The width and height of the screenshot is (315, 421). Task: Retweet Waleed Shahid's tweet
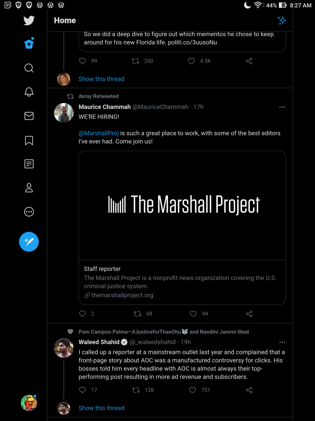click(137, 390)
